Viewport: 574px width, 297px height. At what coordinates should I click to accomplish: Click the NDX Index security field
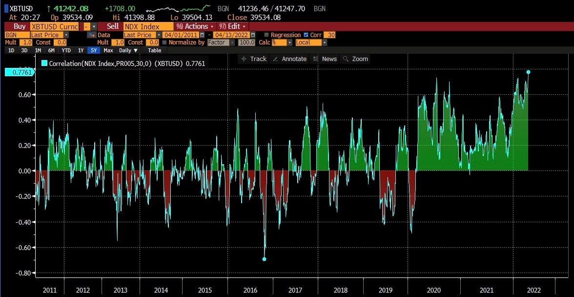[x=147, y=26]
